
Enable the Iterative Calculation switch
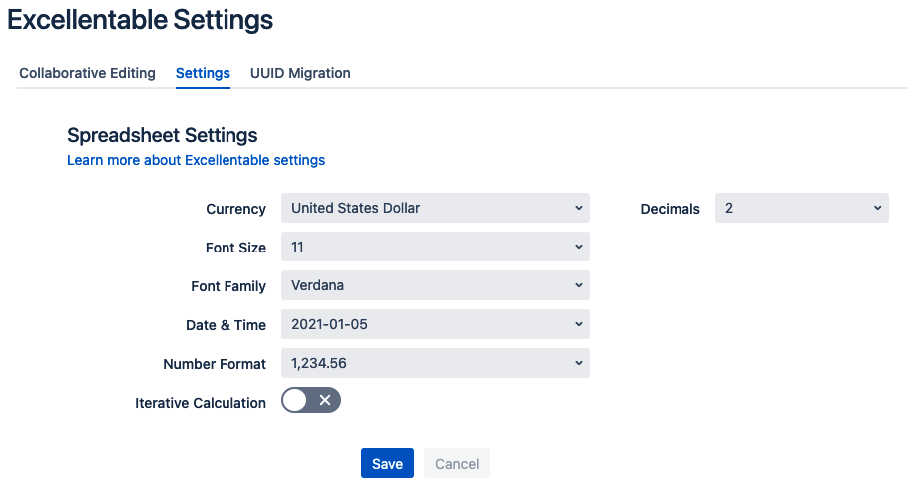click(311, 400)
